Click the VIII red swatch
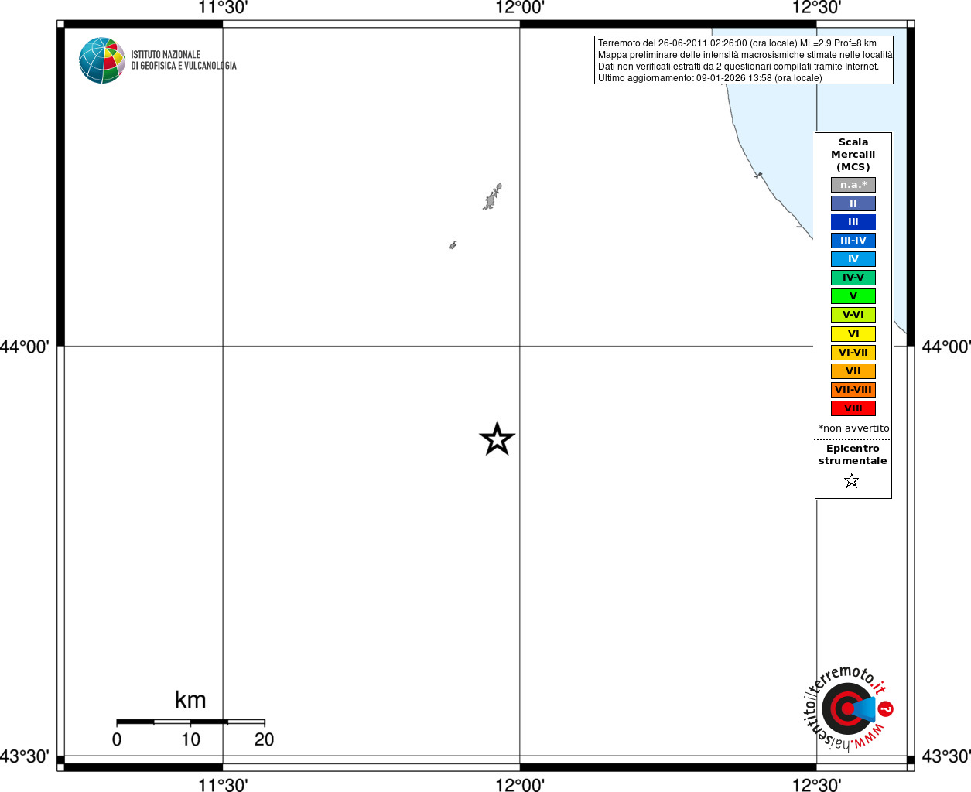 pyautogui.click(x=853, y=408)
